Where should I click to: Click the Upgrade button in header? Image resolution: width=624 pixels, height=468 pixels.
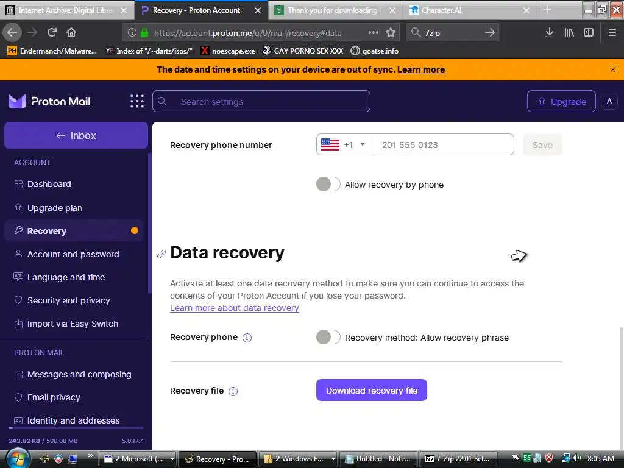pyautogui.click(x=561, y=101)
